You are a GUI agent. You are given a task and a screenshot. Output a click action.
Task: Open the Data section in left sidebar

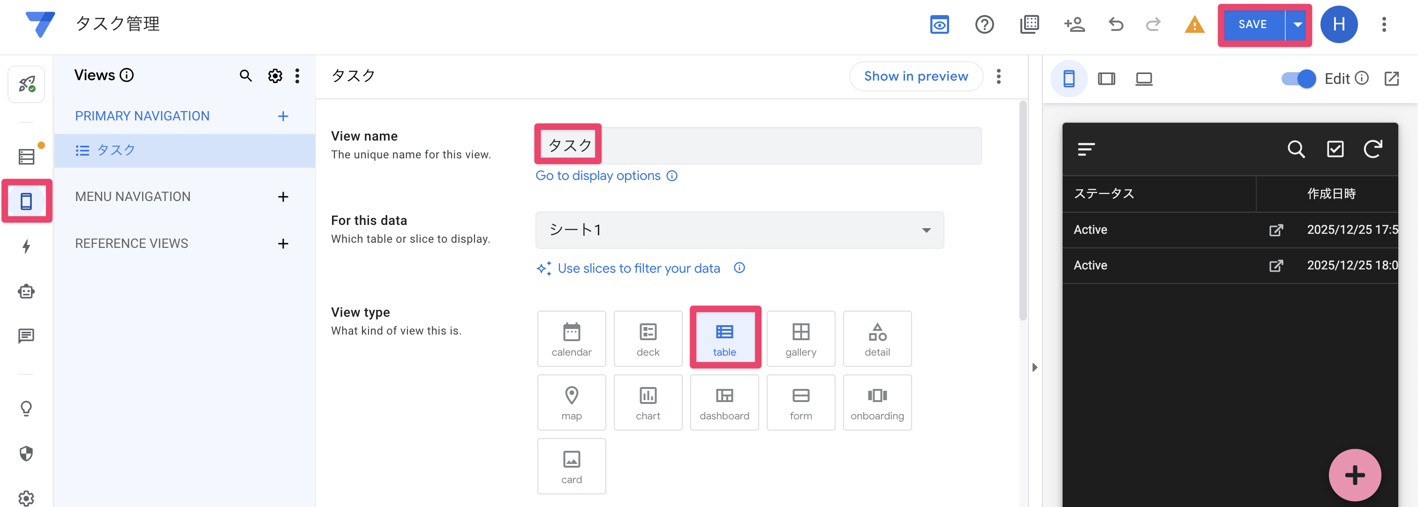[x=26, y=157]
